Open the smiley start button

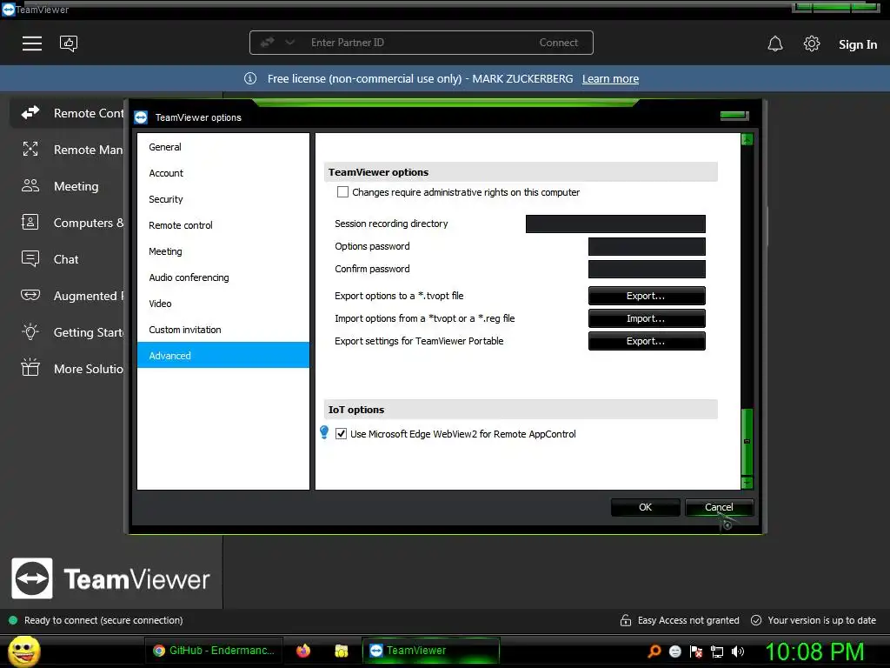point(23,651)
